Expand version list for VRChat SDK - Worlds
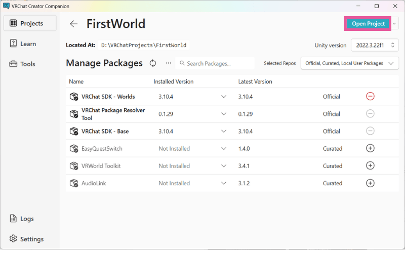 point(224,97)
